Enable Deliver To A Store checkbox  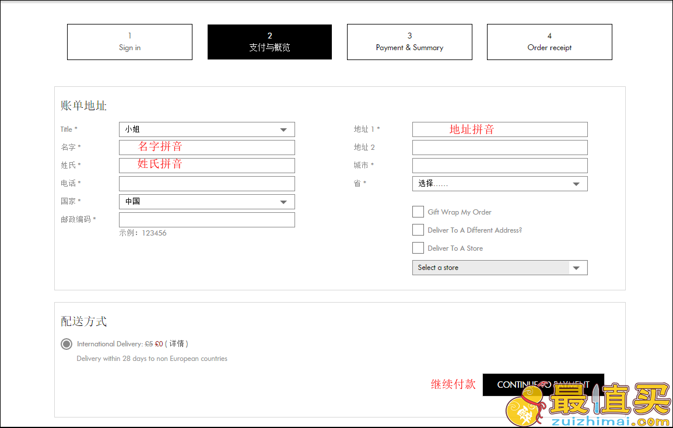click(418, 248)
